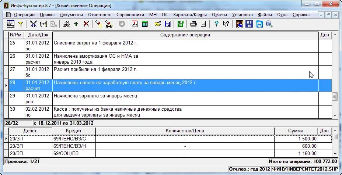Image resolution: width=342 pixels, height=175 pixels.
Task: Open help with the question mark icon
Action: (x=216, y=24)
